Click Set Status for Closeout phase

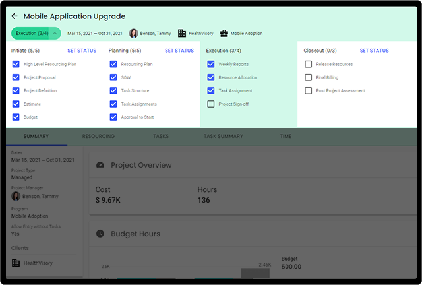(374, 51)
